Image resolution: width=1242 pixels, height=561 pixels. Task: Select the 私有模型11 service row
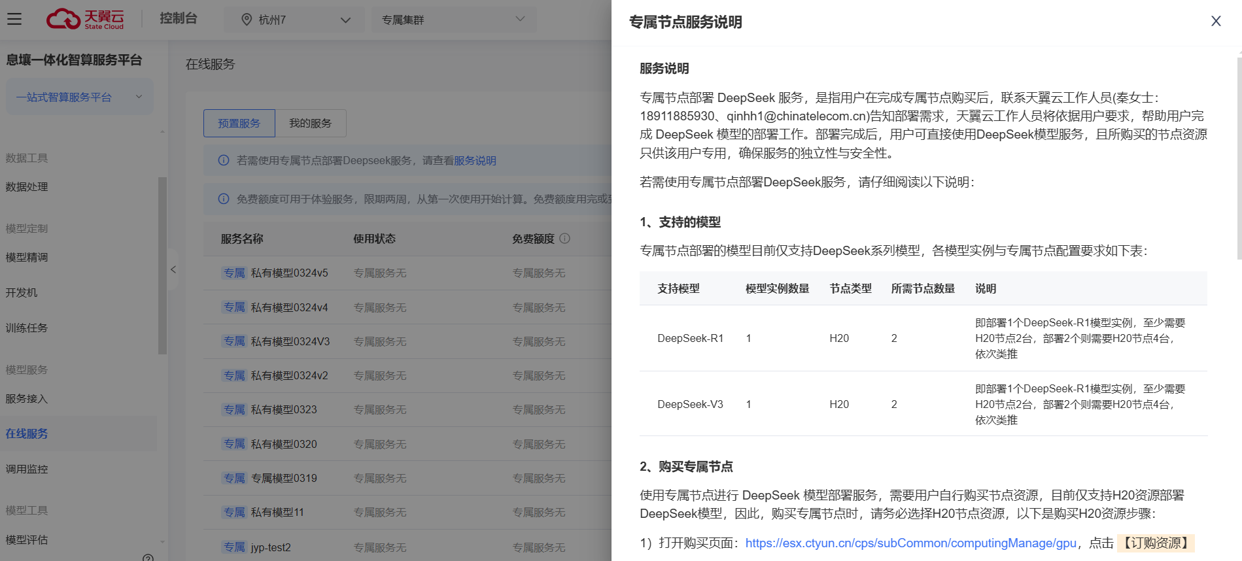coord(407,512)
